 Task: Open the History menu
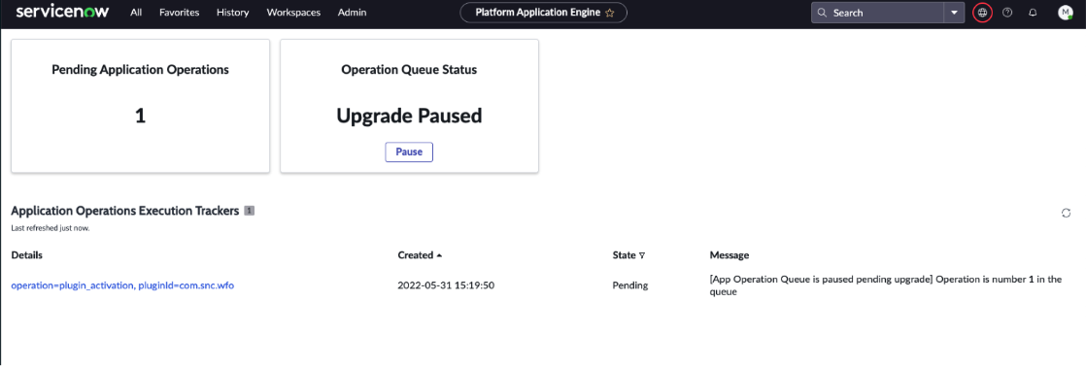(x=233, y=13)
